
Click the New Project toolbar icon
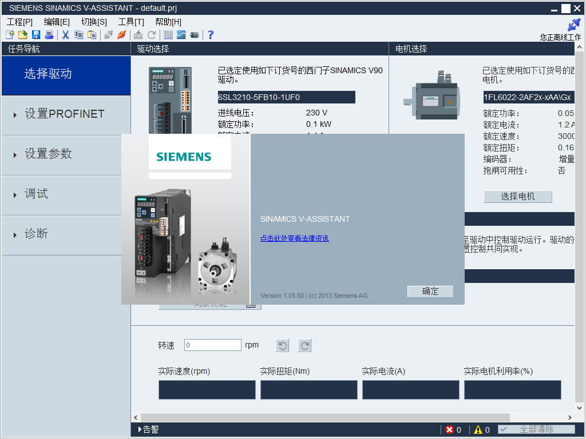coord(9,35)
